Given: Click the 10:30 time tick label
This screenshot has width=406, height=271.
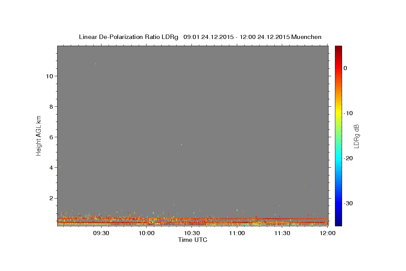Looking at the screenshot, I should pos(192,233).
